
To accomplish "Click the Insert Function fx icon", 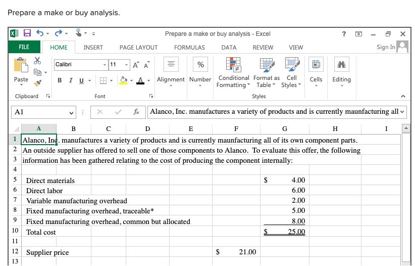I will pos(136,112).
